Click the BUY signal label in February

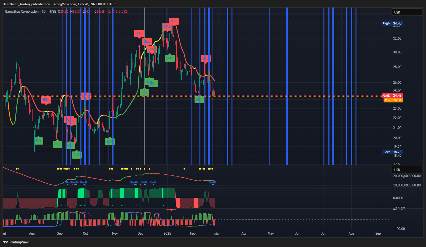(199, 99)
